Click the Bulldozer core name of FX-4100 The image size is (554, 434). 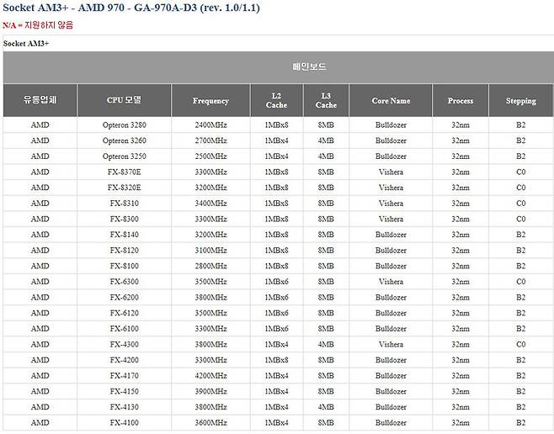391,422
